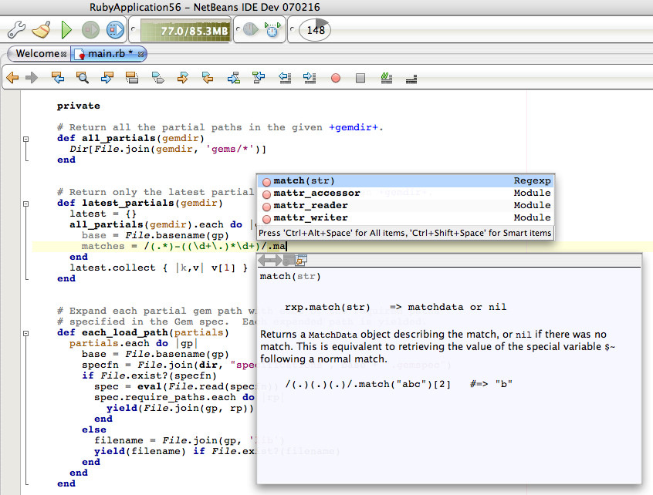Click 'rxp.match(str)' signature in documentation

[327, 308]
